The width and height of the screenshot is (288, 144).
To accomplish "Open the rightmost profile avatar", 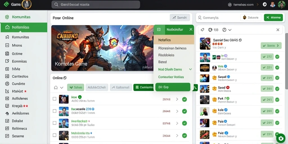I will pos(282,4).
